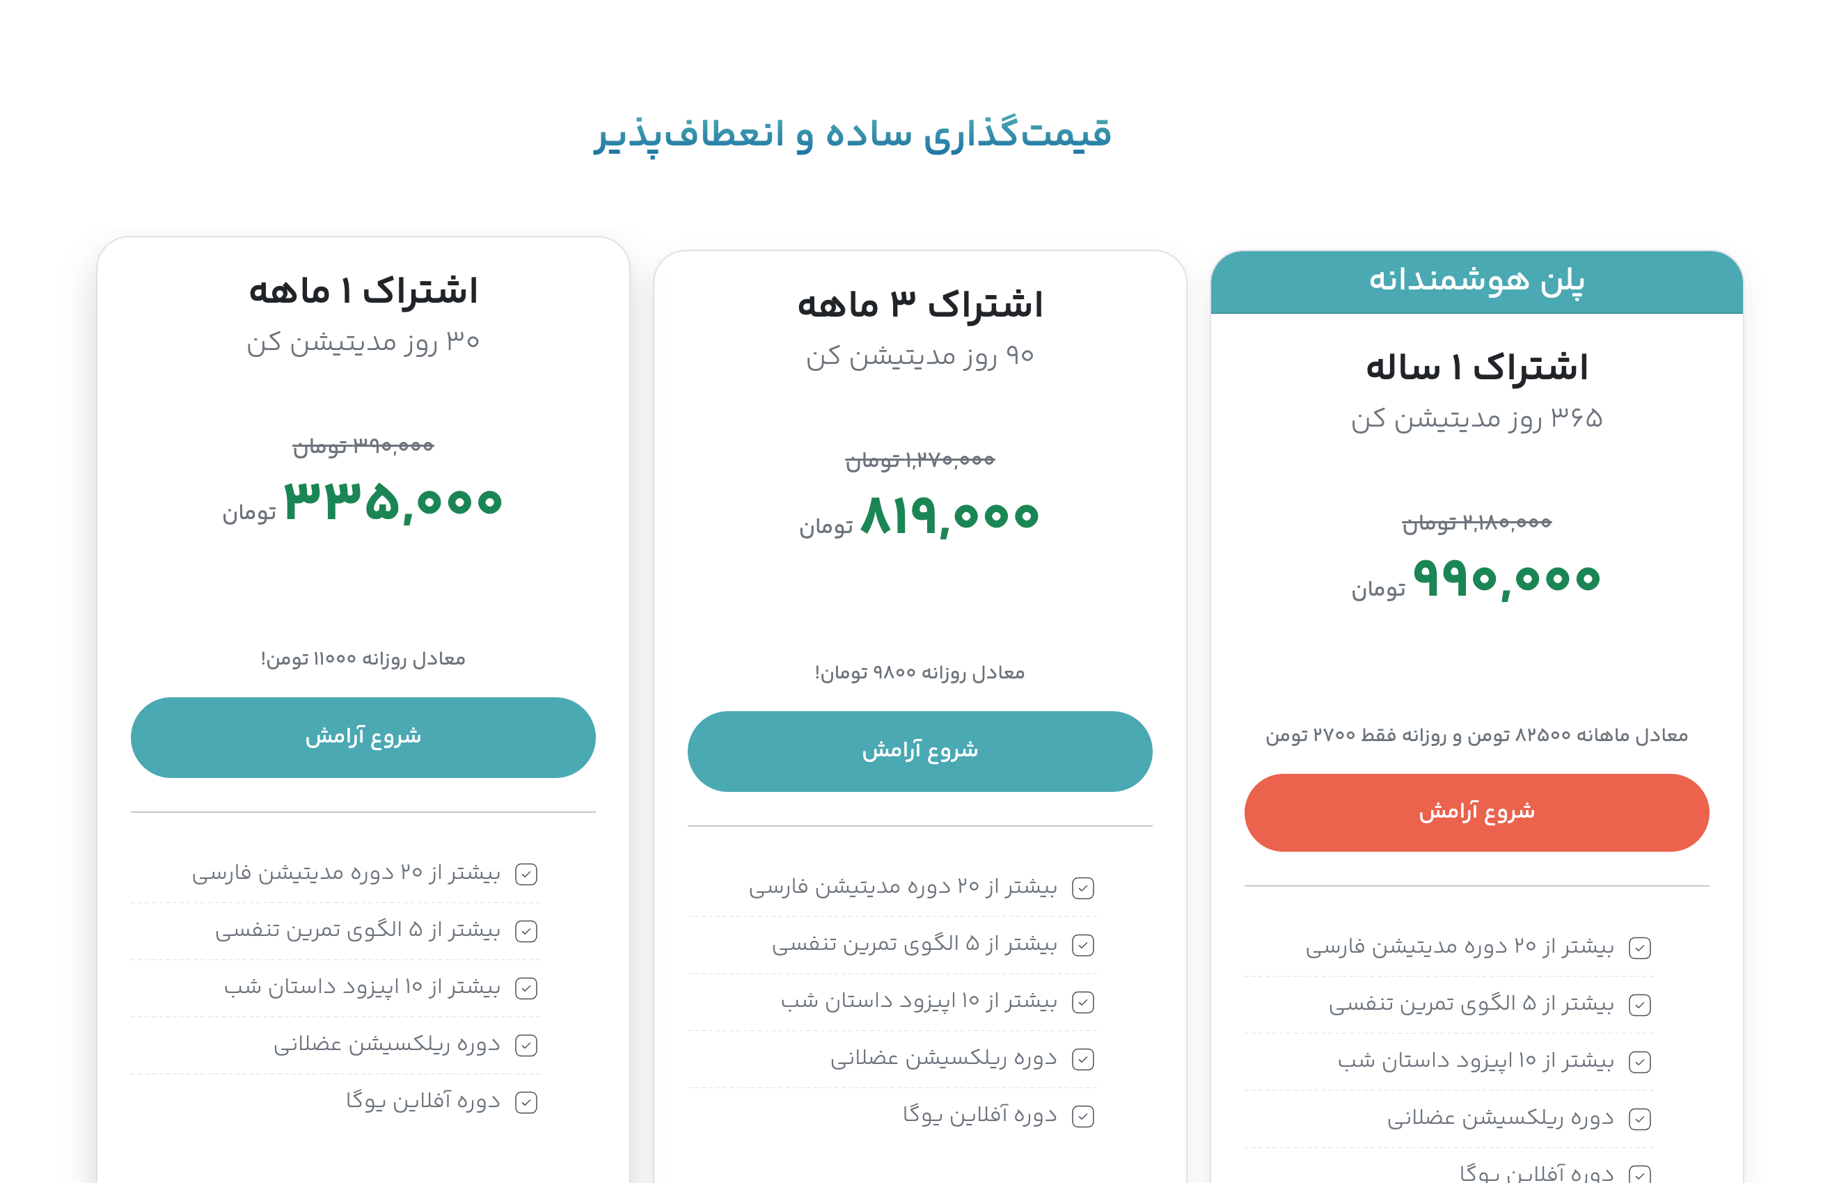Image resolution: width=1839 pixels, height=1183 pixels.
Task: Click the اشتراک ۳ ماهه plan title
Action: (919, 305)
